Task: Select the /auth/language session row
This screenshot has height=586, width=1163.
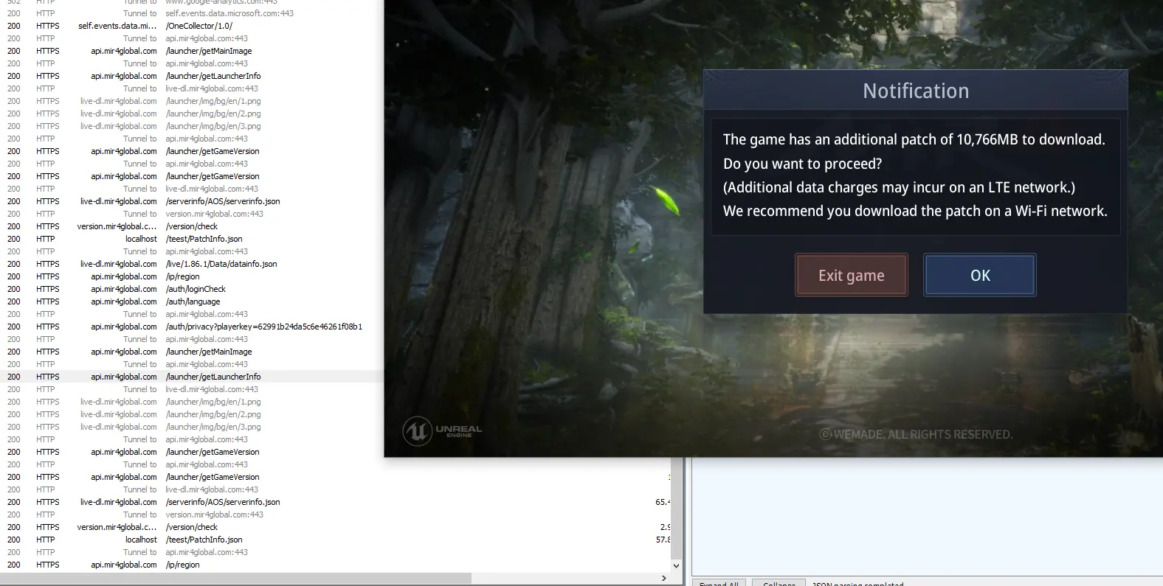Action: pyautogui.click(x=192, y=301)
